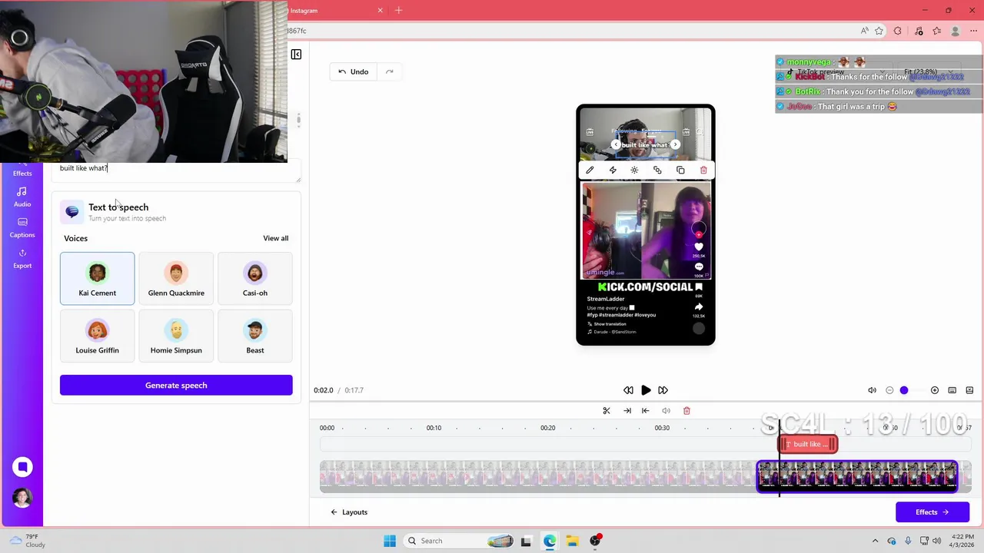Image resolution: width=984 pixels, height=553 pixels.
Task: Show hidden system tray icons
Action: pos(875,541)
